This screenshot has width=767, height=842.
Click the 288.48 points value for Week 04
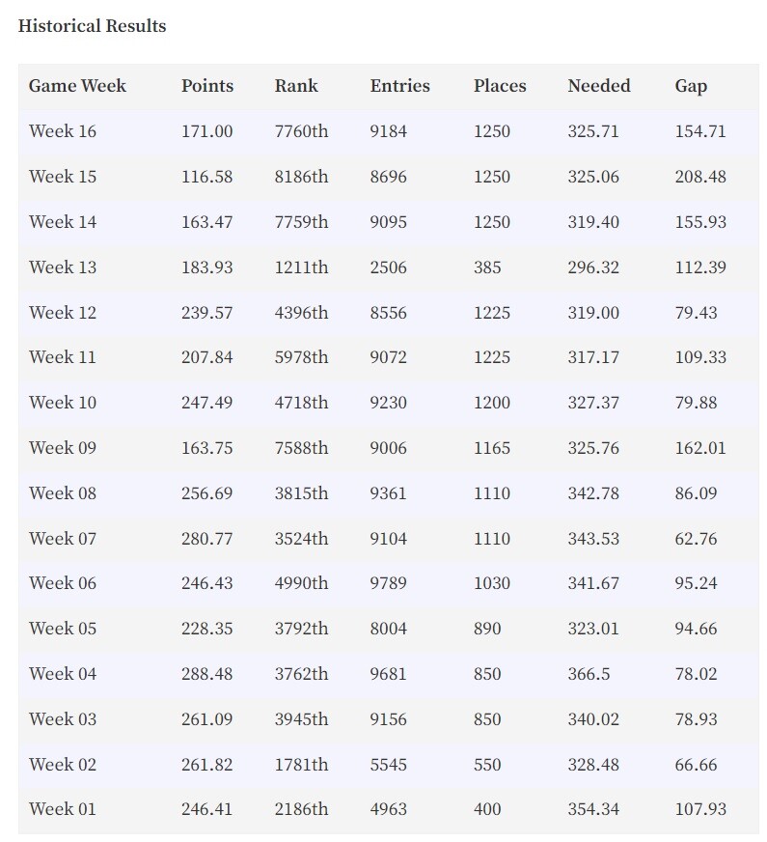(207, 673)
